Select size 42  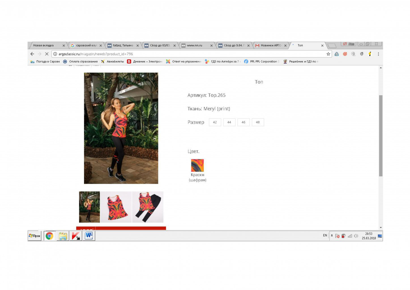(215, 122)
